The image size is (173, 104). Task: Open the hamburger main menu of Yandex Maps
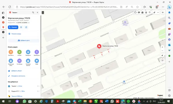163,12
